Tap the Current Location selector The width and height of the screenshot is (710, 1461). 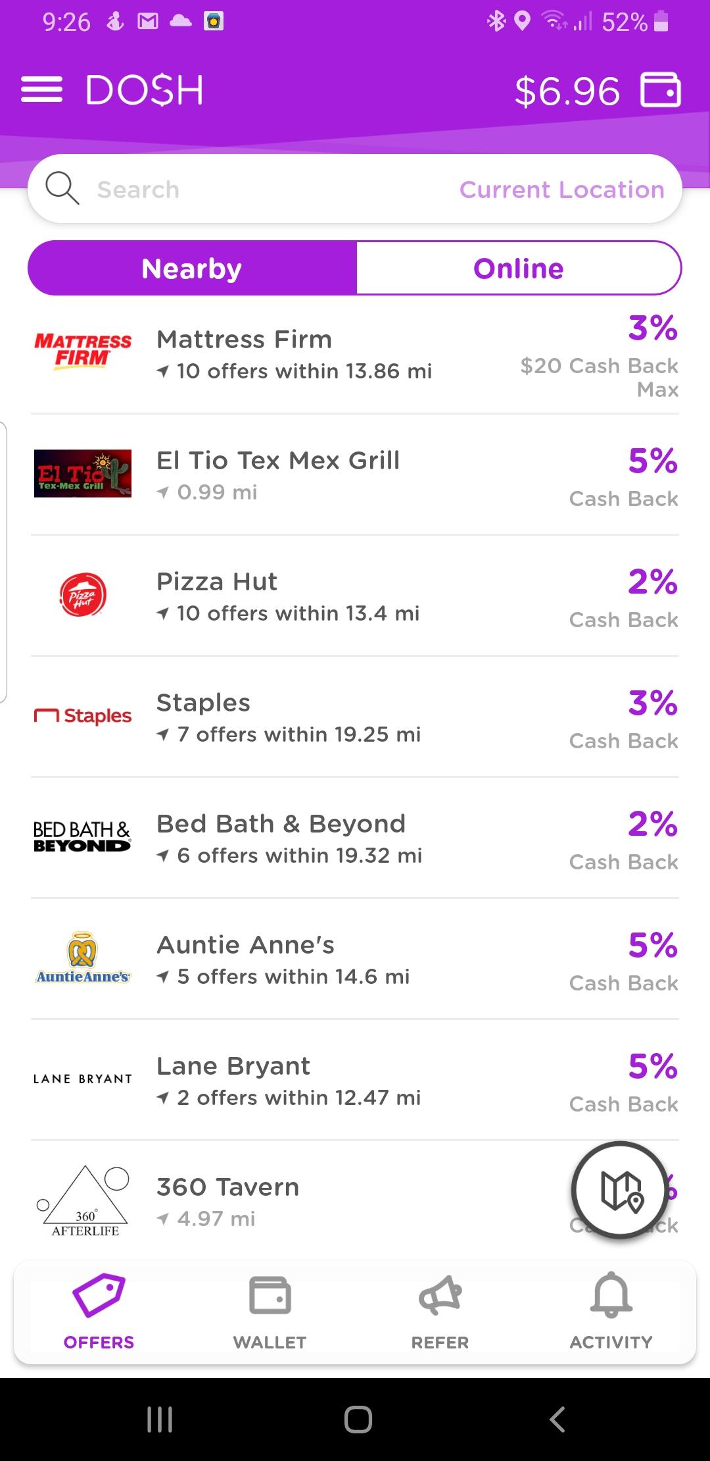pyautogui.click(x=561, y=190)
